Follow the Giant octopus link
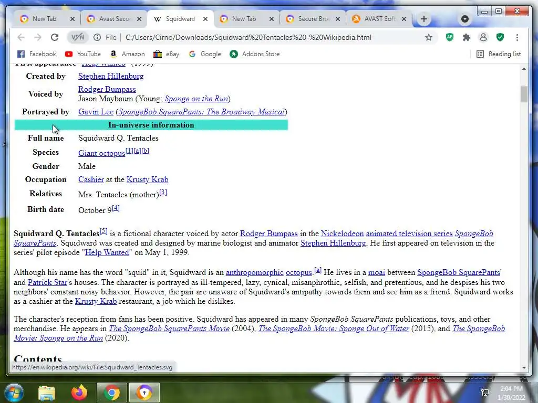Image resolution: width=538 pixels, height=403 pixels. pos(101,153)
